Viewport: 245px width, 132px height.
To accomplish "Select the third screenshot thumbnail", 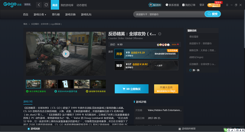I will coord(66,84).
